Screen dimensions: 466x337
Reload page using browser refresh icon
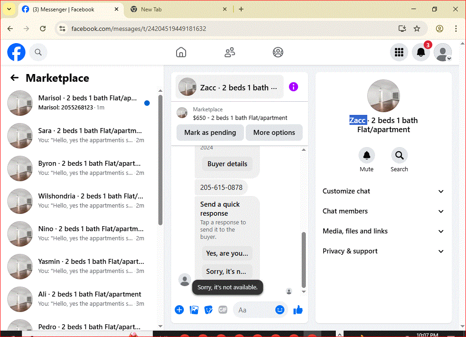click(x=43, y=29)
